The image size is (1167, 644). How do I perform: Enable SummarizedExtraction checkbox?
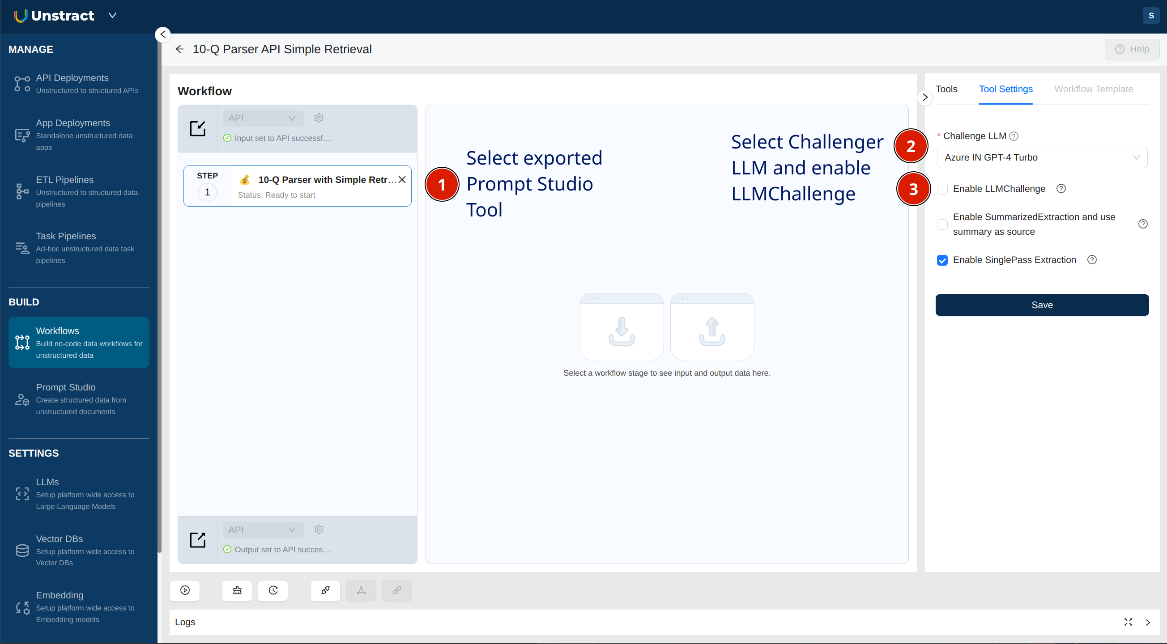(942, 224)
